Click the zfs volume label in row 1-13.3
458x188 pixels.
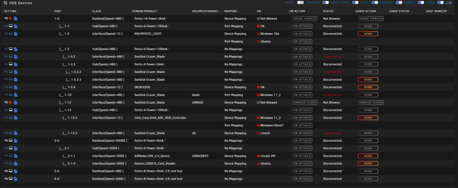pyautogui.click(x=194, y=133)
